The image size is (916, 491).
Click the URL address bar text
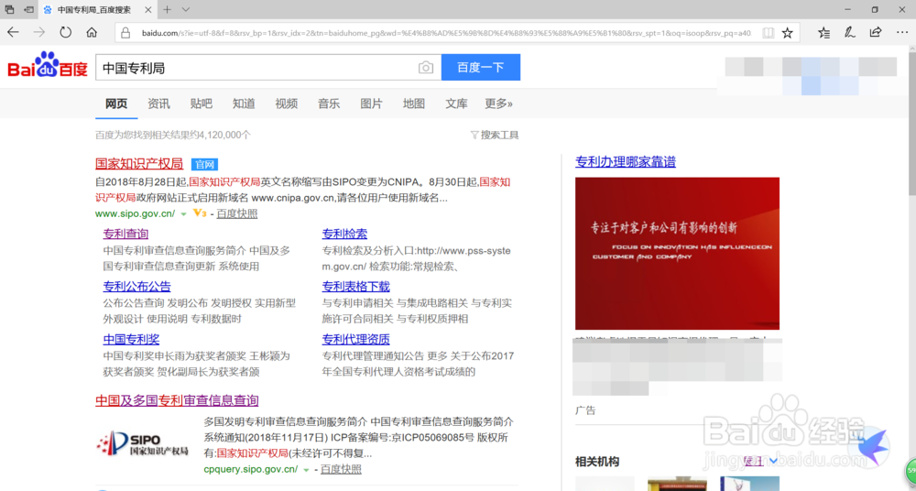pos(446,33)
